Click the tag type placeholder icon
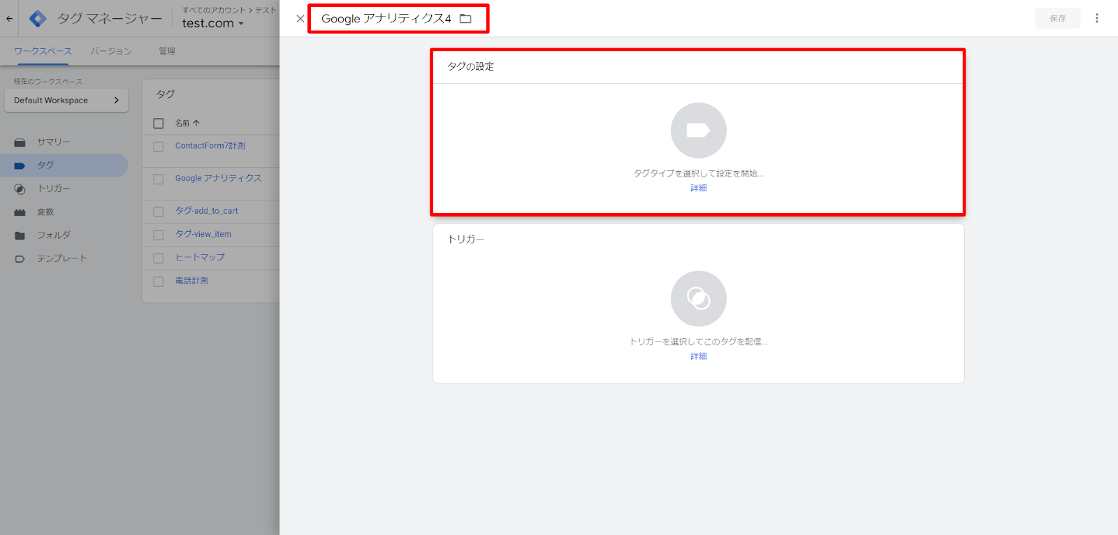Viewport: 1118px width, 535px height. 699,131
